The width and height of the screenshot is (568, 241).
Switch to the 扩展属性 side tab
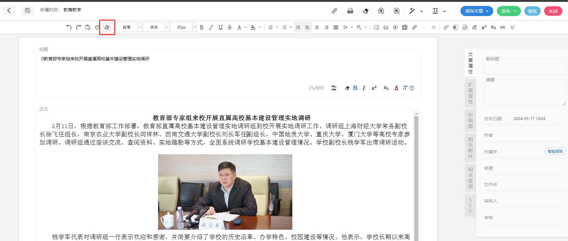point(470,93)
